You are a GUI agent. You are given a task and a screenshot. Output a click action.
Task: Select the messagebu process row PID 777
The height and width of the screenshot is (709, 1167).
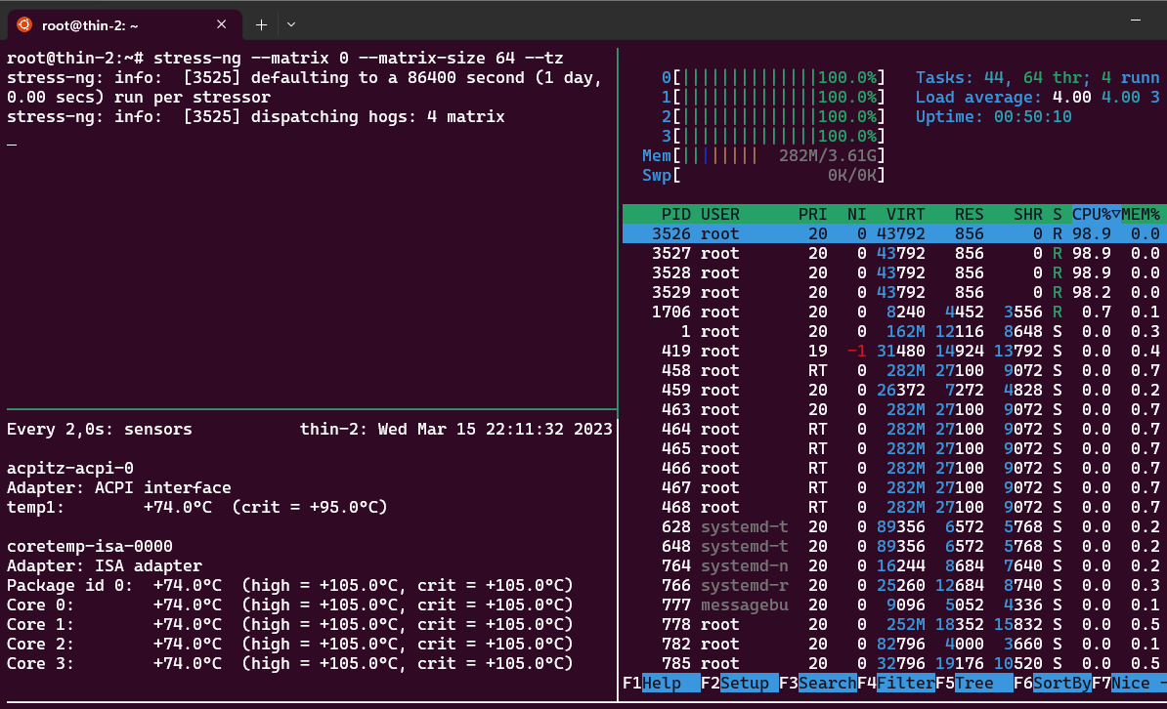coord(894,605)
